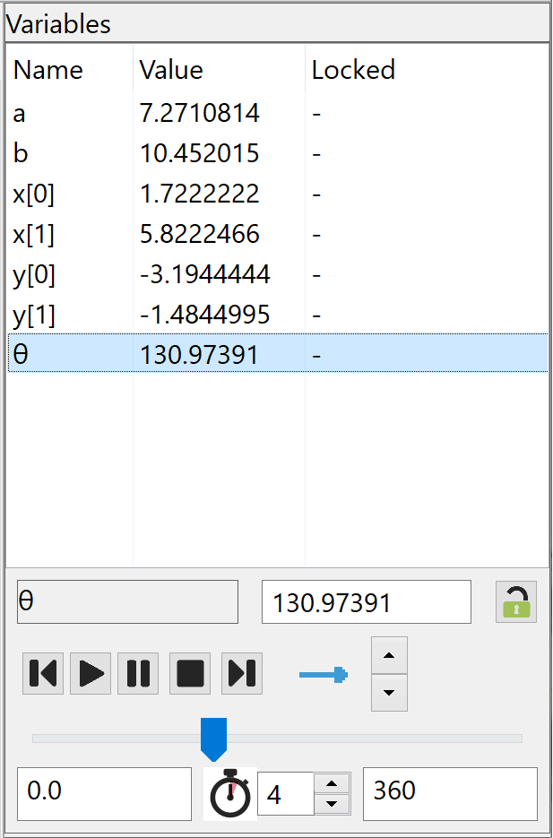Viewport: 553px width, 838px height.
Task: Select variable a in the list
Action: [x=20, y=113]
